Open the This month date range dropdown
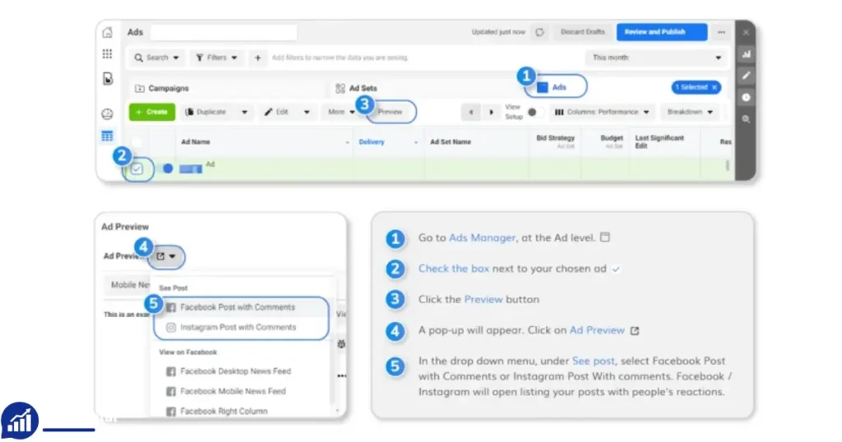Image resolution: width=842 pixels, height=442 pixels. [x=656, y=58]
